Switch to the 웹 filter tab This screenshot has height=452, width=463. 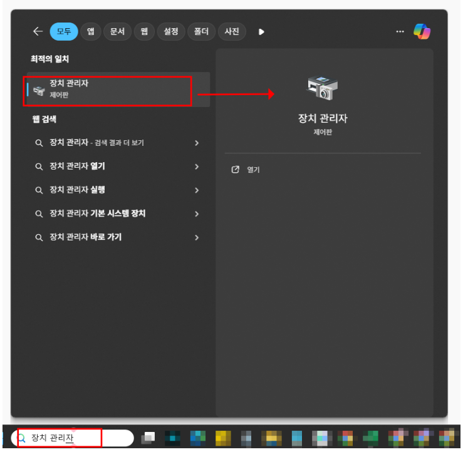(144, 31)
